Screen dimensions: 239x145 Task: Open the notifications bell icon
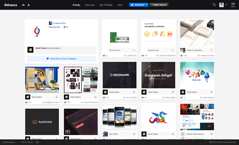[29, 5]
